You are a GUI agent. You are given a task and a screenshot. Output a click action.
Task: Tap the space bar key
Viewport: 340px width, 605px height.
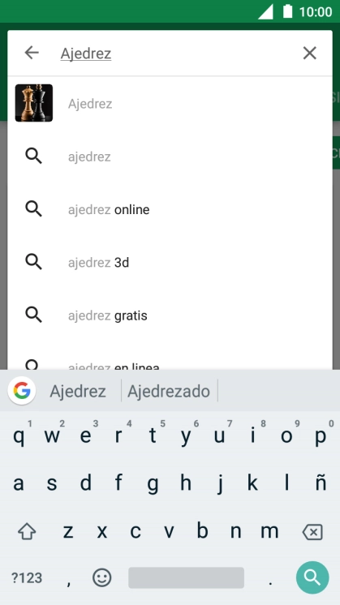point(186,577)
